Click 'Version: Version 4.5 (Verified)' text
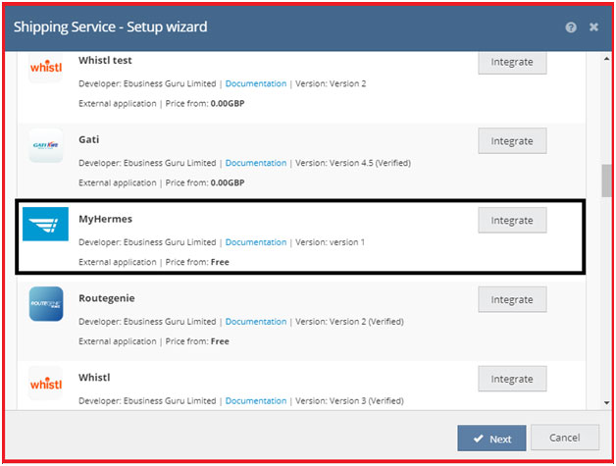This screenshot has height=466, width=616. (x=353, y=163)
